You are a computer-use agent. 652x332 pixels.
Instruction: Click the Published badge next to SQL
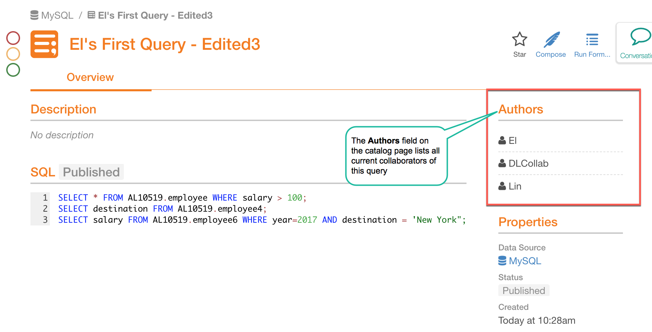[x=91, y=172]
